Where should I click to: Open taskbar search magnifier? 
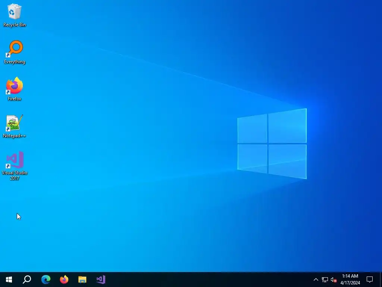pyautogui.click(x=27, y=280)
